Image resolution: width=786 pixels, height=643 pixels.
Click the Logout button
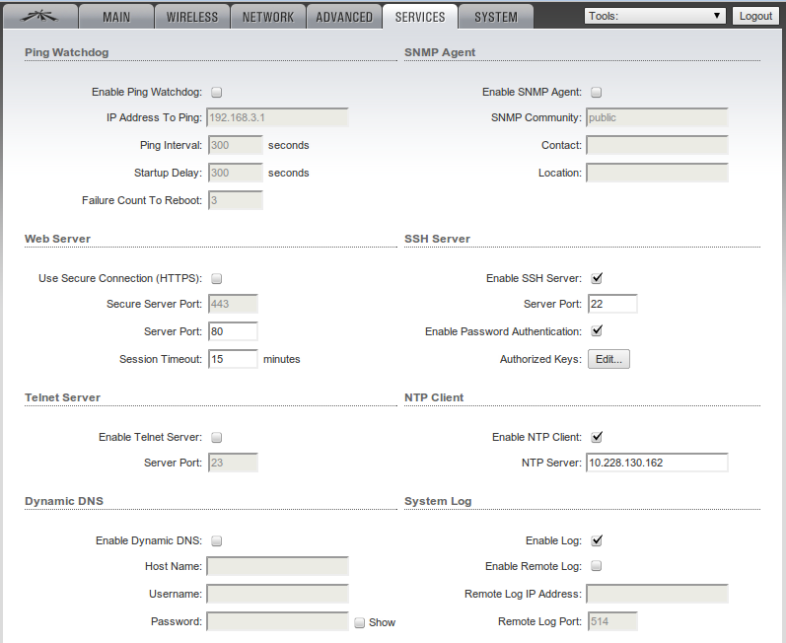click(755, 16)
